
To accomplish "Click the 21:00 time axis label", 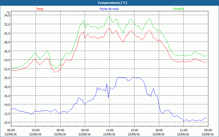I will point(183,130).
